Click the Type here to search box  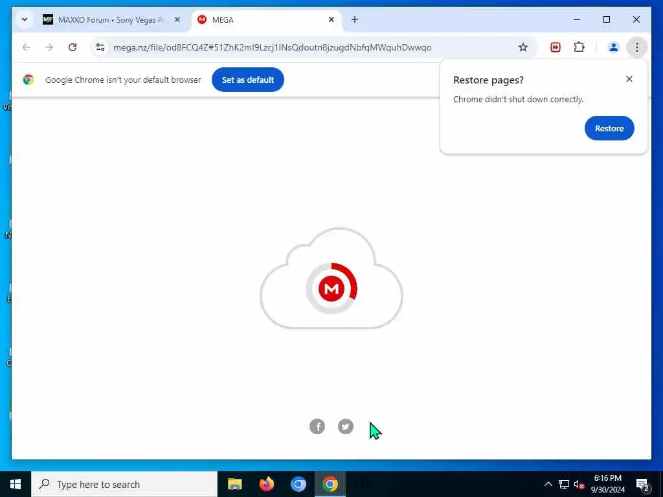click(124, 484)
